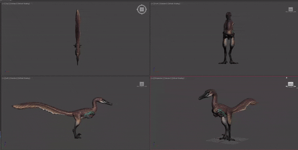Open the [Top] view label menu
The height and width of the screenshot is (150, 298).
coord(6,4)
